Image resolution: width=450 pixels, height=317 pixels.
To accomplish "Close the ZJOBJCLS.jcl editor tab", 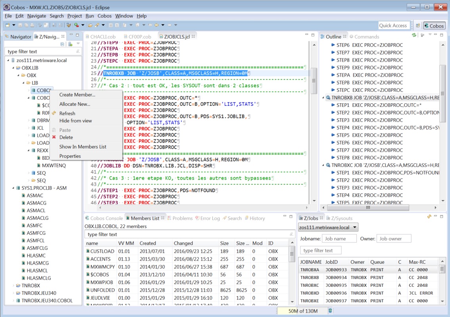I will coord(193,36).
